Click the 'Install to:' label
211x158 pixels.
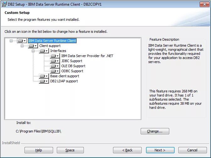(x=24, y=123)
